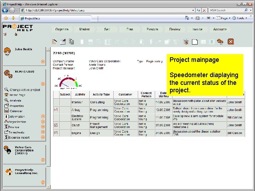
Task: Open the Properties sidebar link
Action: (17, 106)
